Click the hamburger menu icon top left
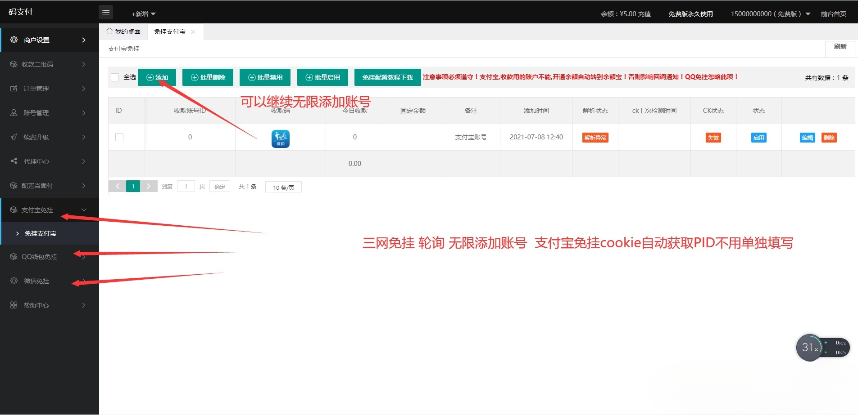Viewport: 858px width, 415px height. pos(106,12)
